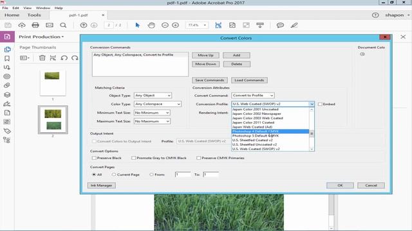412x231 pixels.
Task: Open the Color Type dropdown
Action: [x=157, y=104]
